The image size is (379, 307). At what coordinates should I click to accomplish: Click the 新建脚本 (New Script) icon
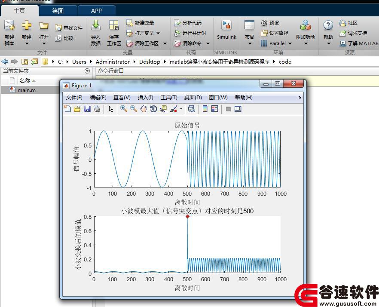pos(9,25)
